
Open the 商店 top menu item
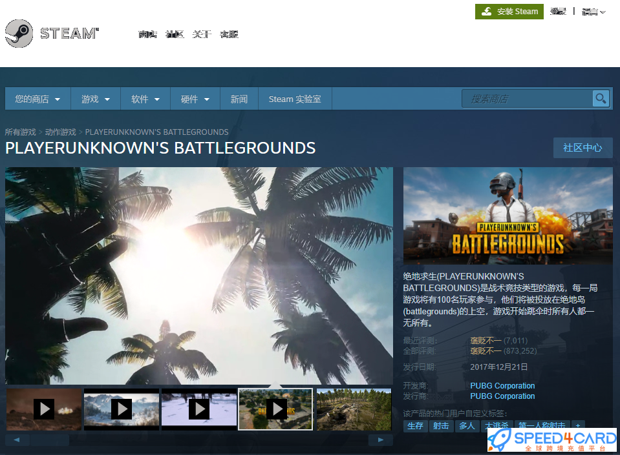tap(147, 34)
